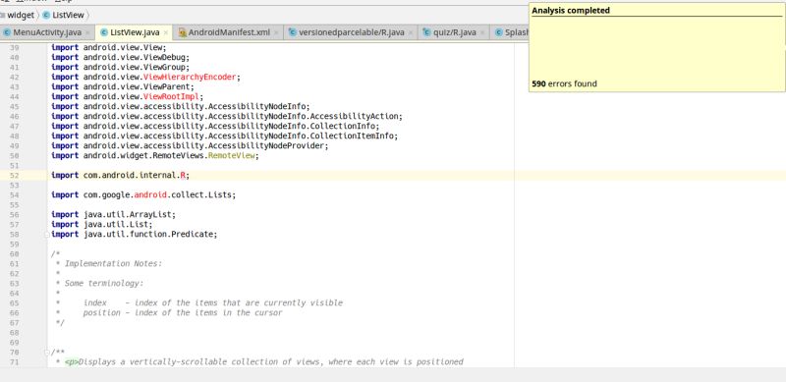Select the ListView.java editor tab
This screenshot has width=786, height=382.
(x=135, y=32)
